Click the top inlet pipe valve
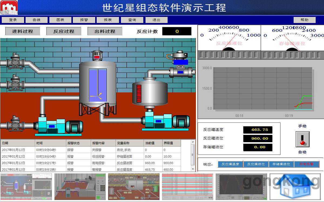Screen dimensions: 324x202 point(15,62)
